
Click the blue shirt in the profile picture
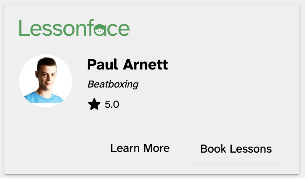click(44, 98)
